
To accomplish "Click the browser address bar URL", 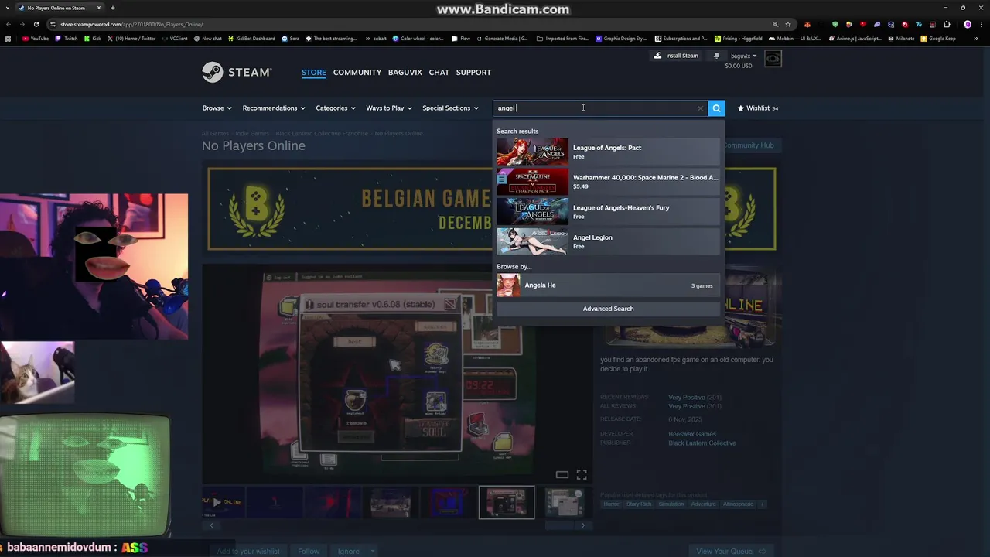I will [x=131, y=24].
